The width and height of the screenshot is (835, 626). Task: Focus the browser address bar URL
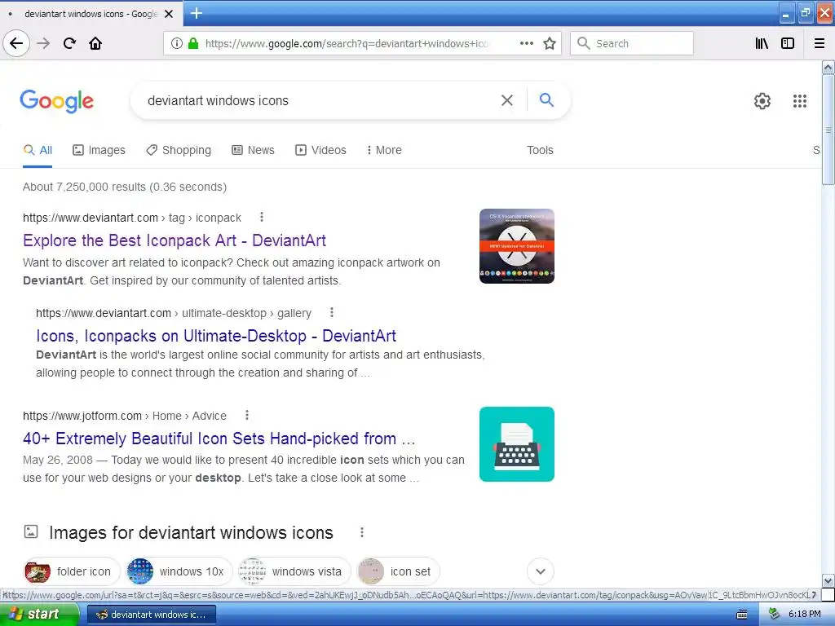coord(346,44)
